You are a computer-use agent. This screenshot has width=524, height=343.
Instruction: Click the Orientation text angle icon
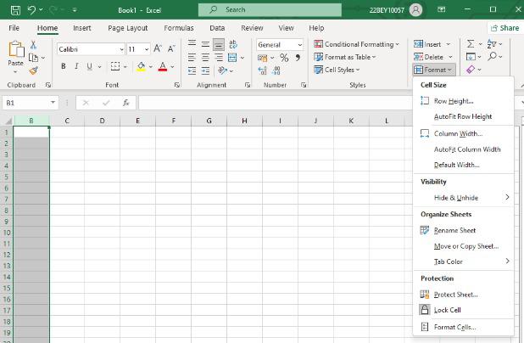[222, 70]
